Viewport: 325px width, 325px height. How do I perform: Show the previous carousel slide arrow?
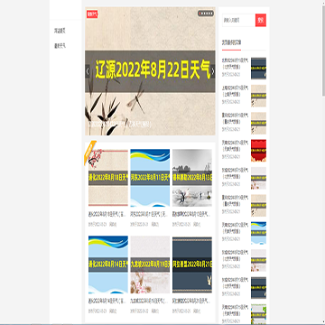88,71
